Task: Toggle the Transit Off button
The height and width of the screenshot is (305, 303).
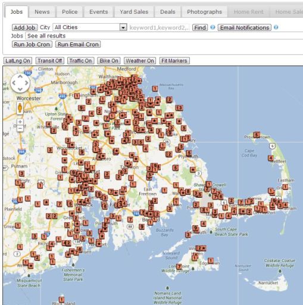Action: coord(50,61)
